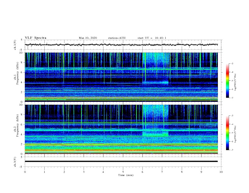249x193 pixels.
Task: Click the "6" kHz tick on ch.1 frequency axis
Action: [x=22, y=73]
